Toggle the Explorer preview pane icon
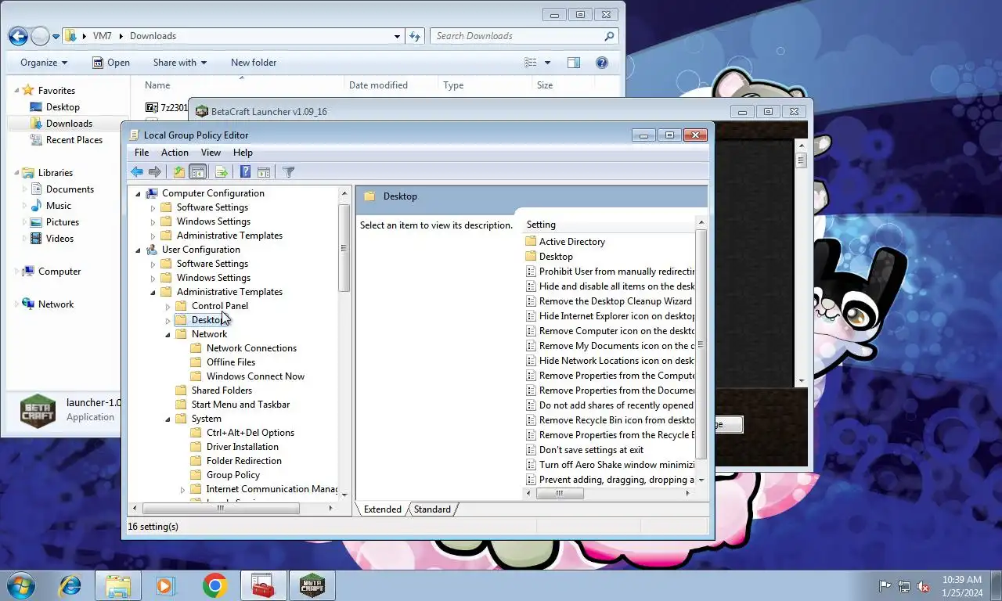 [x=574, y=63]
